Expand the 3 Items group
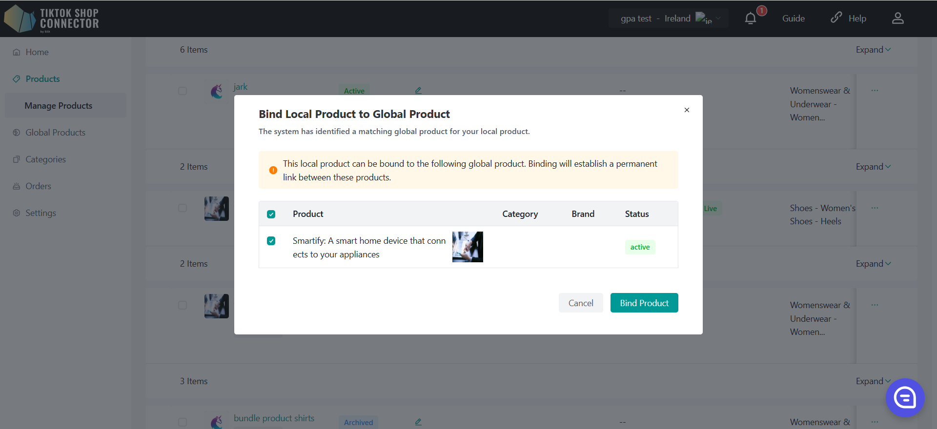Image resolution: width=937 pixels, height=429 pixels. click(873, 381)
